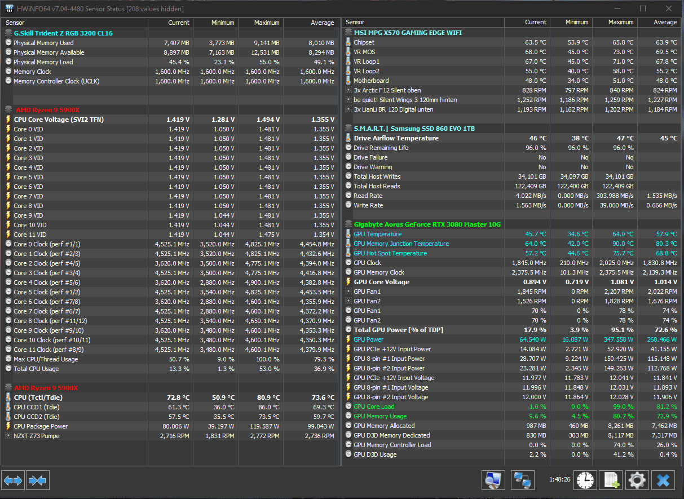Image resolution: width=684 pixels, height=499 pixels.
Task: Click thermometer icon beside Chipset
Action: pyautogui.click(x=348, y=42)
